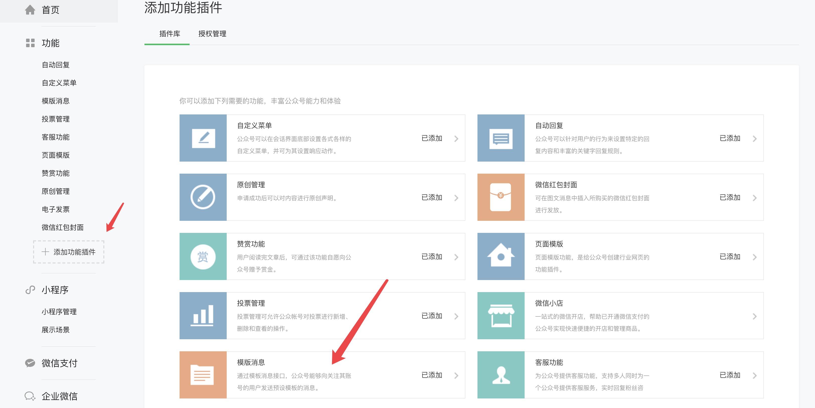Switch to the 授权管理 tab
The image size is (815, 408).
pyautogui.click(x=213, y=33)
